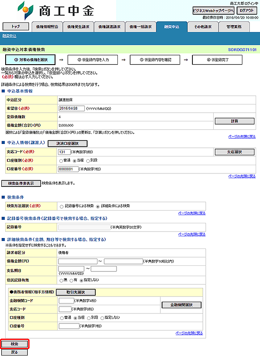The width and height of the screenshot is (260, 359).
Task: Select 指定しない for debtor 口座種別
Action: tap(102, 318)
